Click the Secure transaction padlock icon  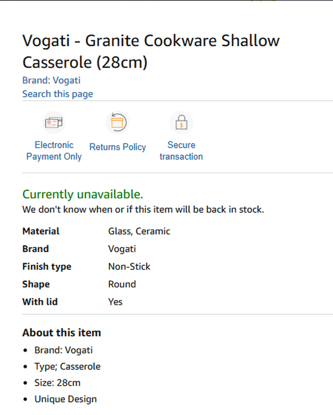(181, 122)
